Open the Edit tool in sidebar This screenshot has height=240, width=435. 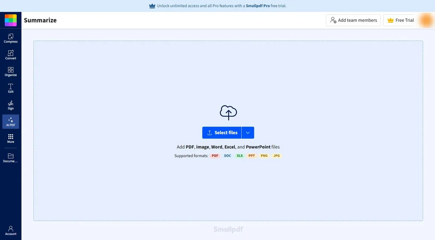click(11, 88)
